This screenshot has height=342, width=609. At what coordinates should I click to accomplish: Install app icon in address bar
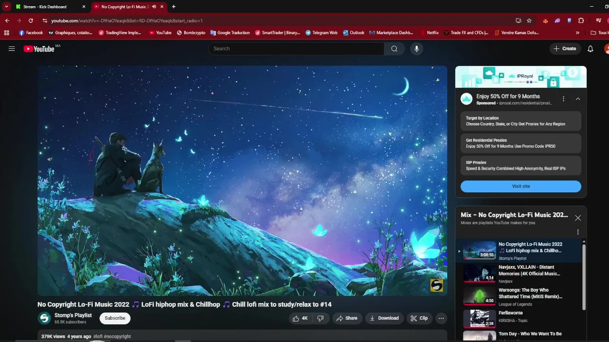click(519, 20)
